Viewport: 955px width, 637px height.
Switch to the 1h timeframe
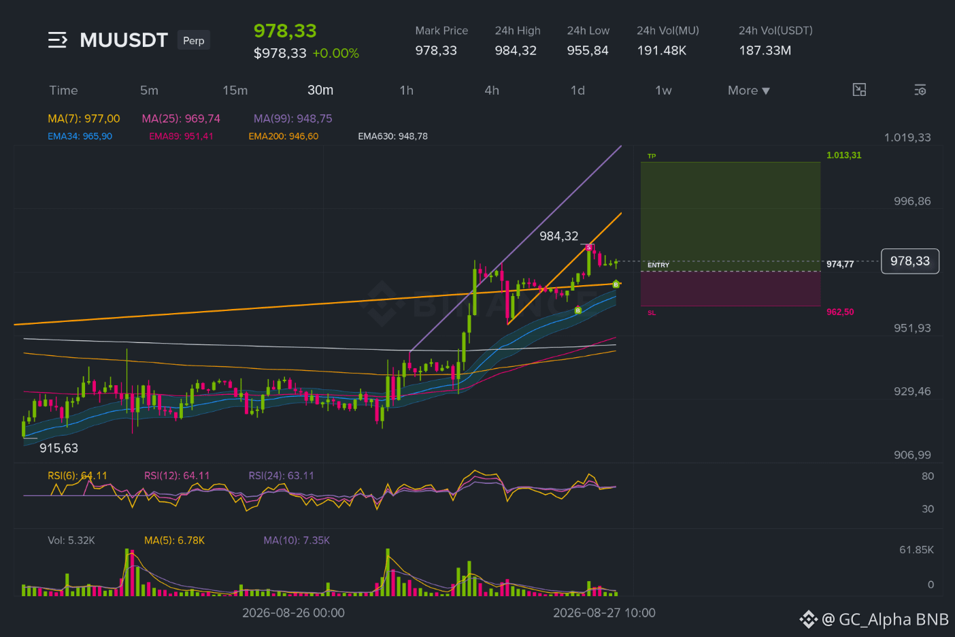407,91
